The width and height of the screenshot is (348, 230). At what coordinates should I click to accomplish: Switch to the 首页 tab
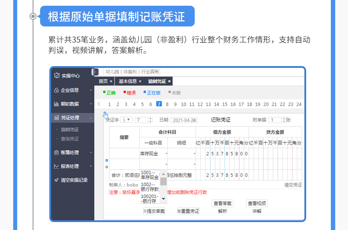pos(103,82)
